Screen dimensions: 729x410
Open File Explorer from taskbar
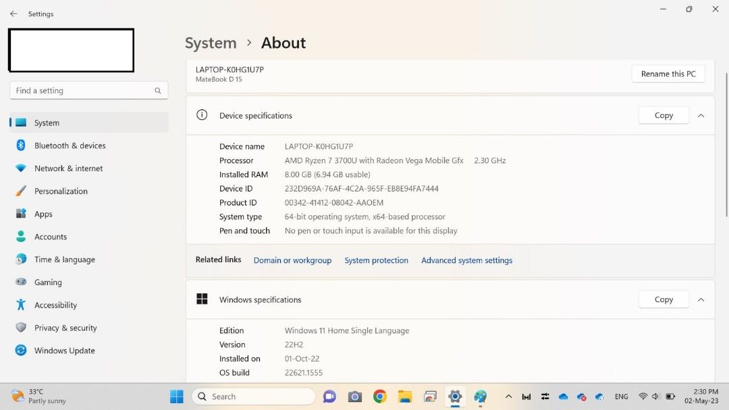[405, 397]
